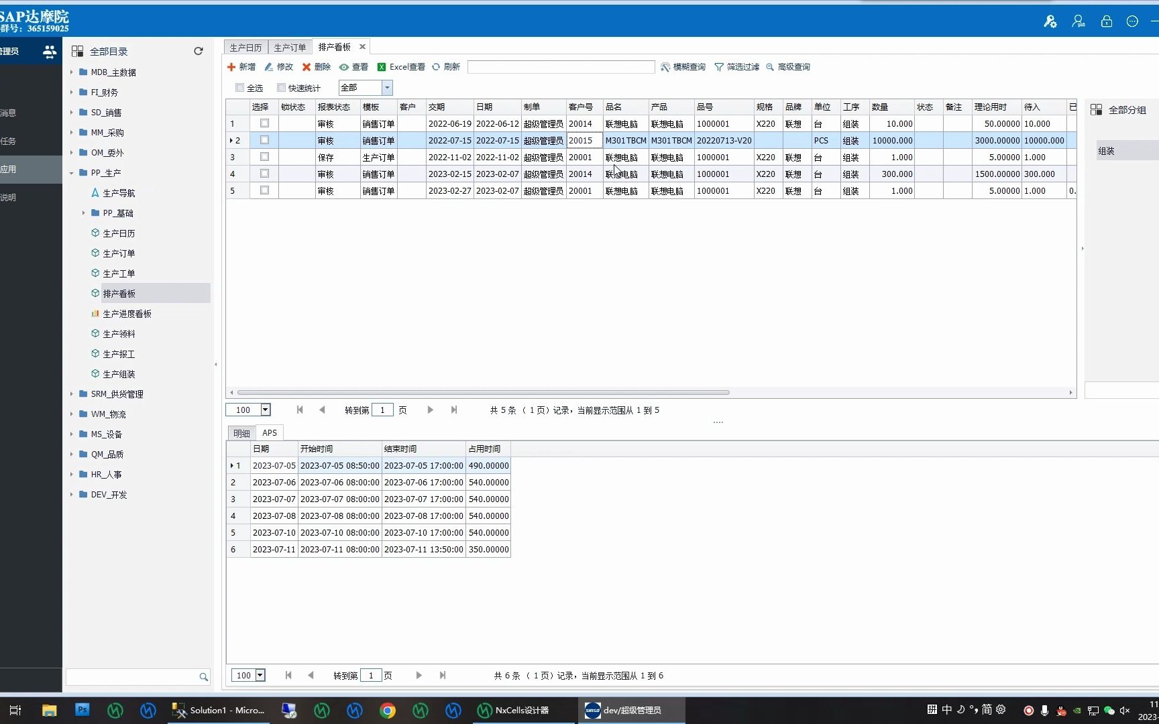Open upper grid page size 100 dropdown
This screenshot has width=1159, height=724.
click(265, 410)
